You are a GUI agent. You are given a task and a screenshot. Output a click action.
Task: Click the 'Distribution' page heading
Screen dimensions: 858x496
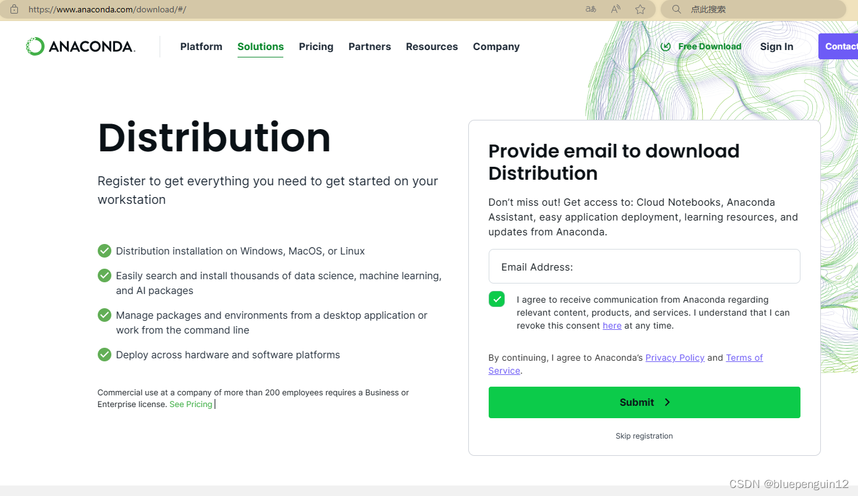[214, 137]
